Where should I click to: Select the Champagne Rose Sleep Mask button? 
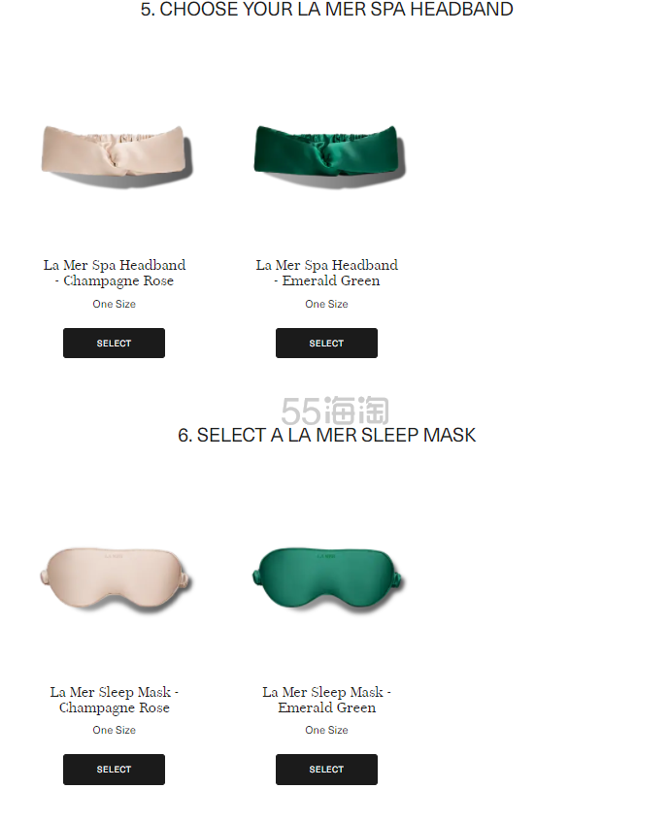tap(114, 769)
